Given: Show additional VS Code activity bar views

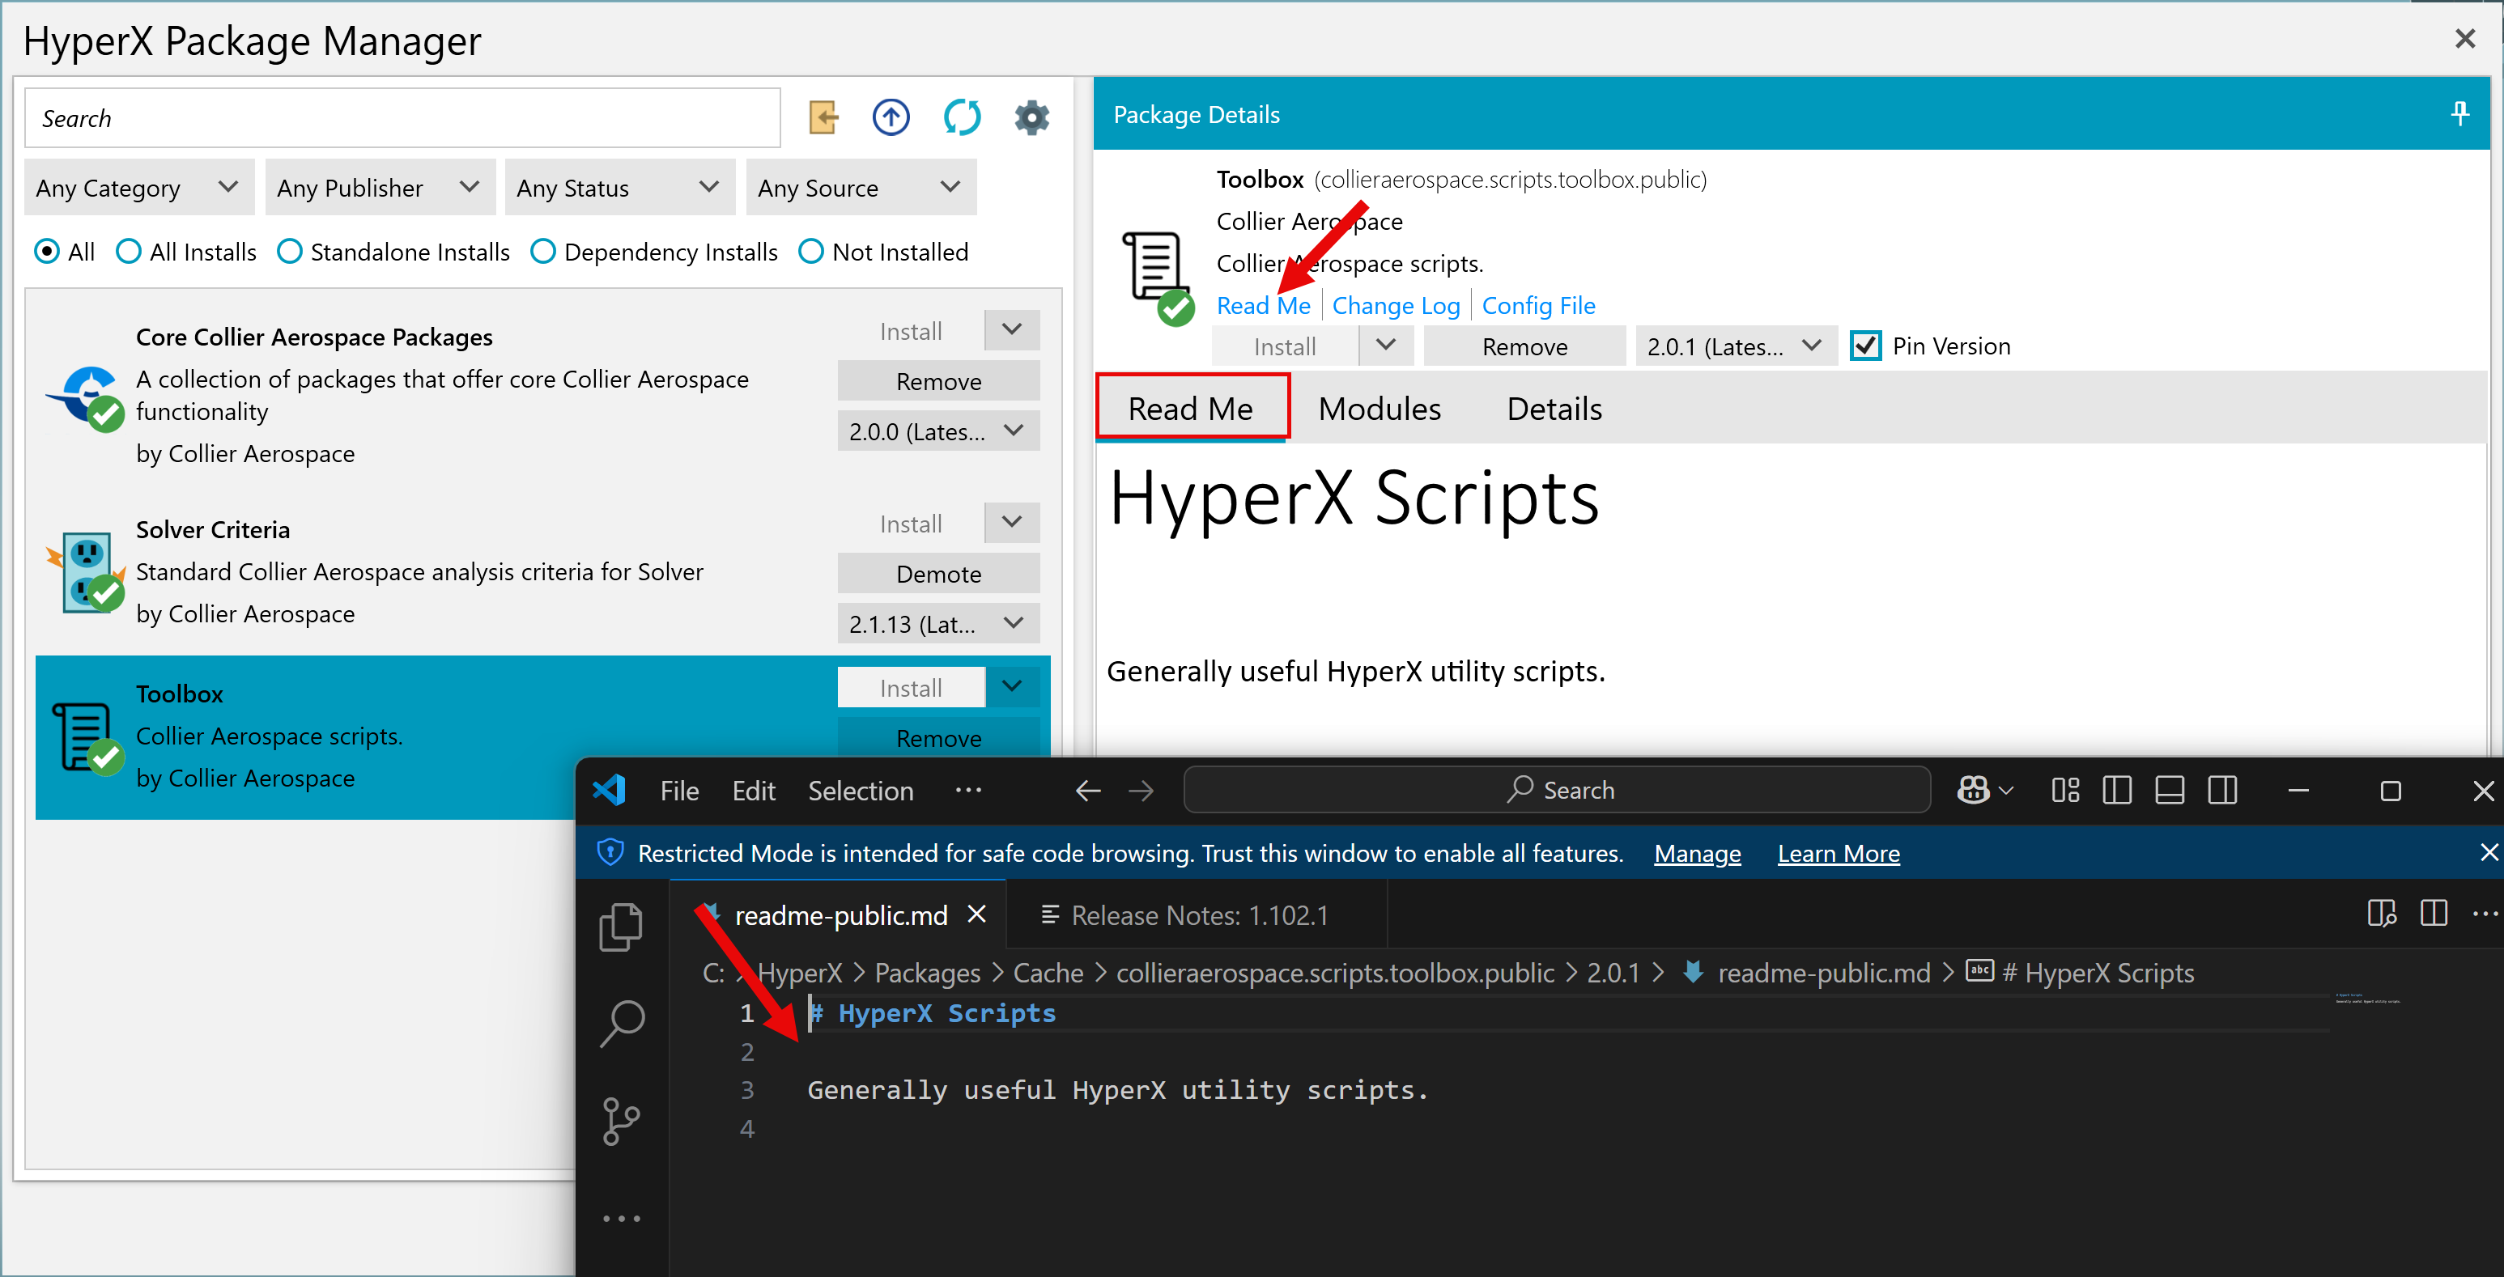Looking at the screenshot, I should 622,1218.
